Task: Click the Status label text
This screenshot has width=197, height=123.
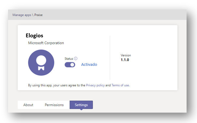Action: [69, 59]
